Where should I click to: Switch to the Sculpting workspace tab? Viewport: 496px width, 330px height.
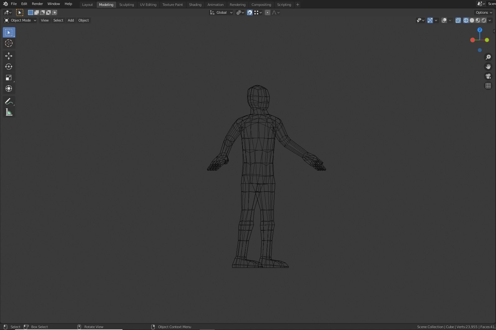click(x=127, y=5)
